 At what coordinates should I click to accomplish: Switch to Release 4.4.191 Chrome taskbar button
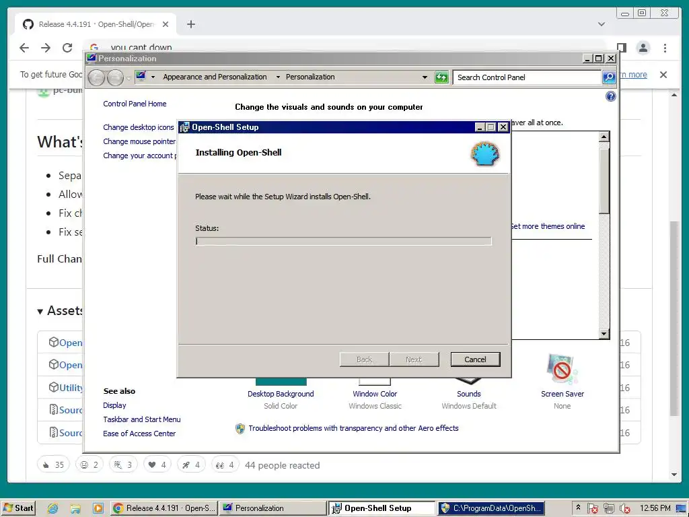[x=164, y=508]
